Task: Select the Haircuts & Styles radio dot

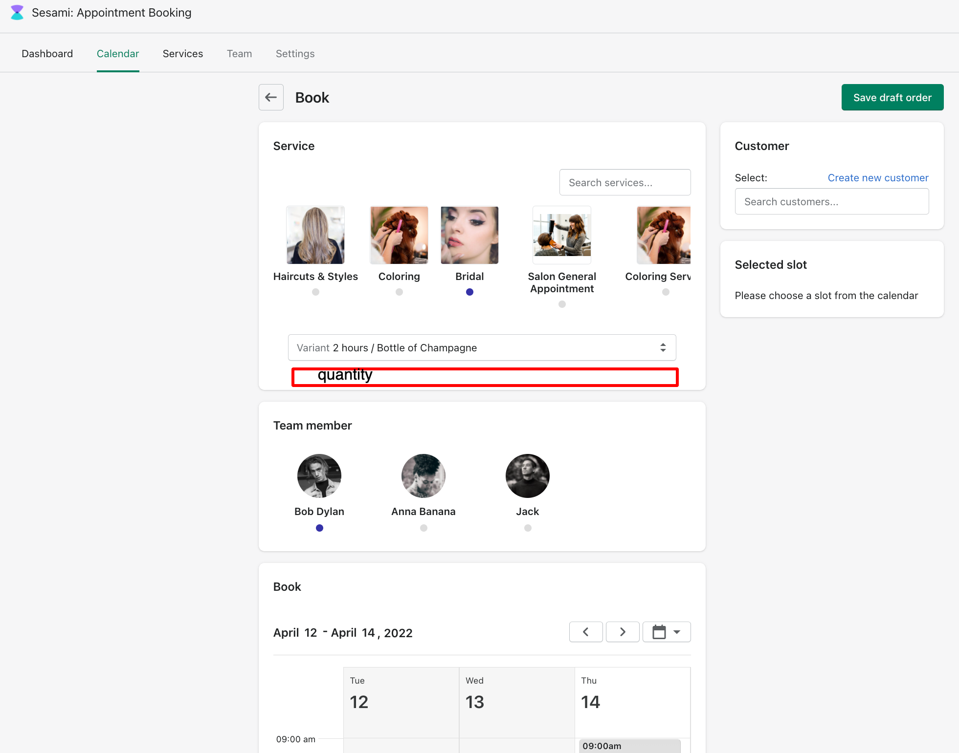Action: [315, 292]
